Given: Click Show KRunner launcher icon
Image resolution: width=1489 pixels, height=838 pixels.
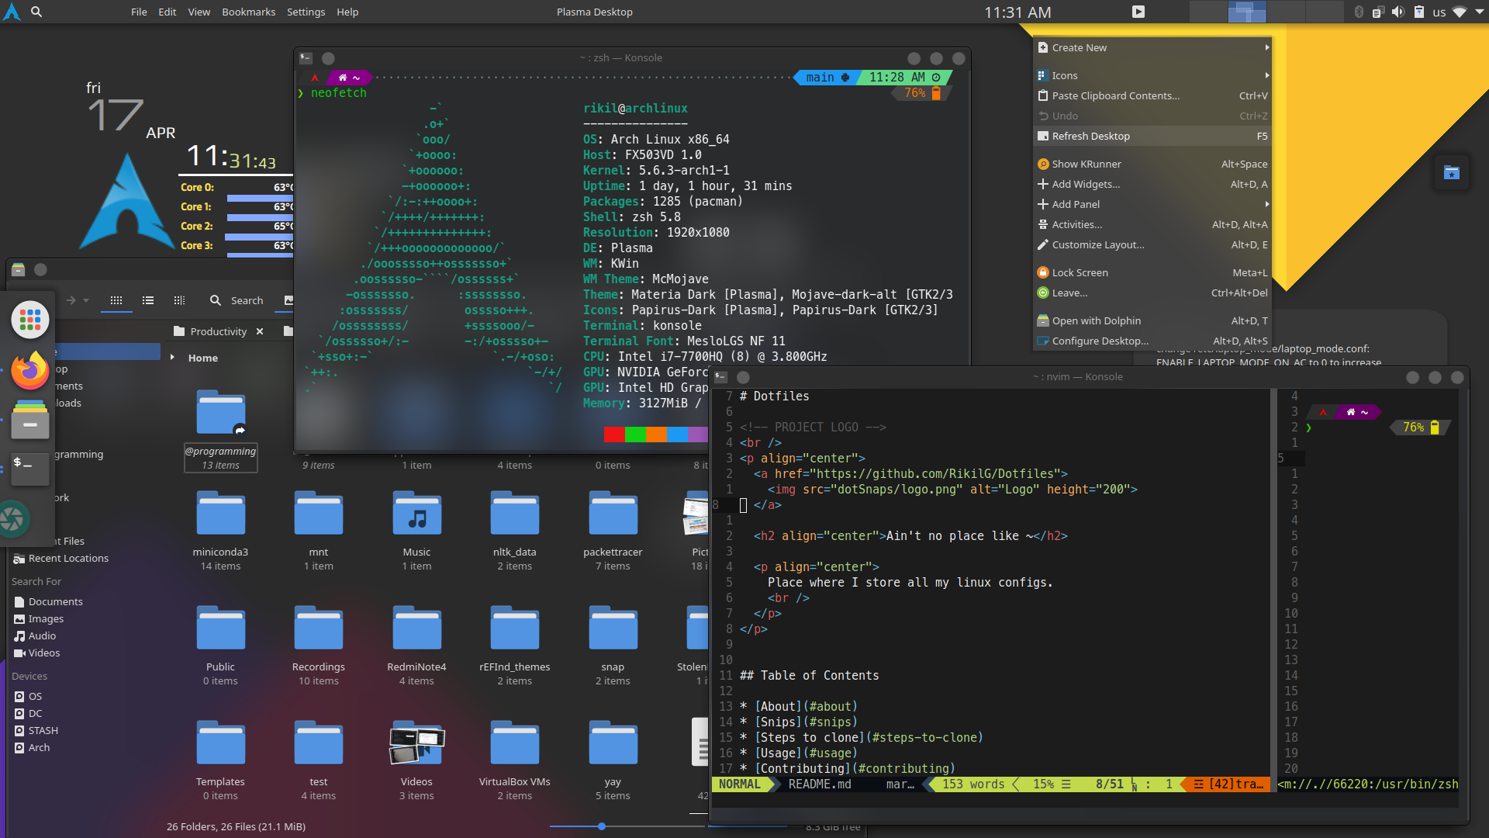Looking at the screenshot, I should [x=1042, y=164].
